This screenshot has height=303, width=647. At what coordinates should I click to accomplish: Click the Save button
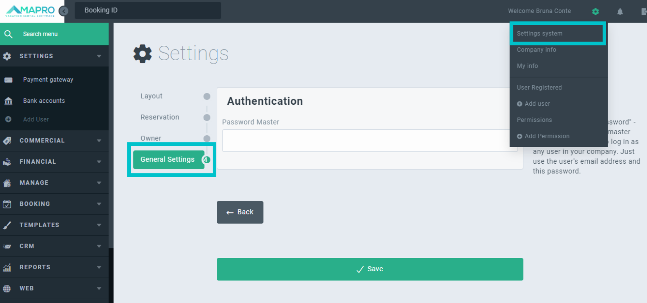[x=370, y=269]
